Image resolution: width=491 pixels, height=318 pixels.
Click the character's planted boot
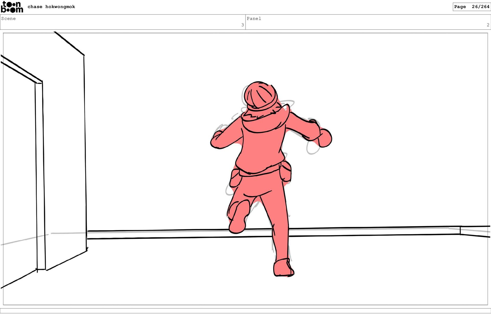pos(283,268)
